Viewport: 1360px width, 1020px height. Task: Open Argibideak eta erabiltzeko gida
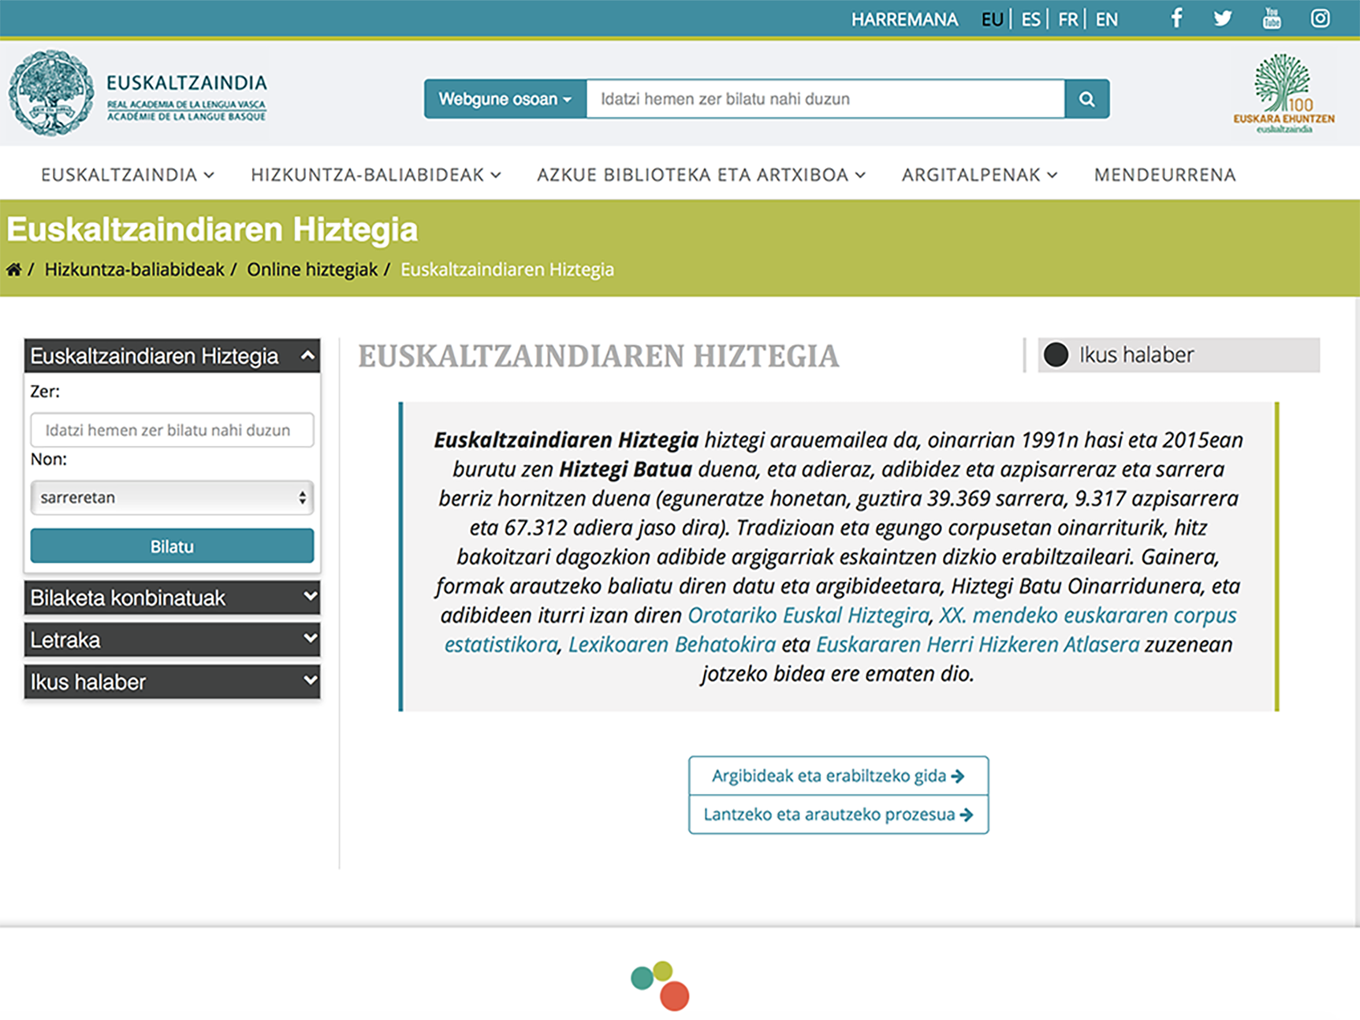[838, 775]
